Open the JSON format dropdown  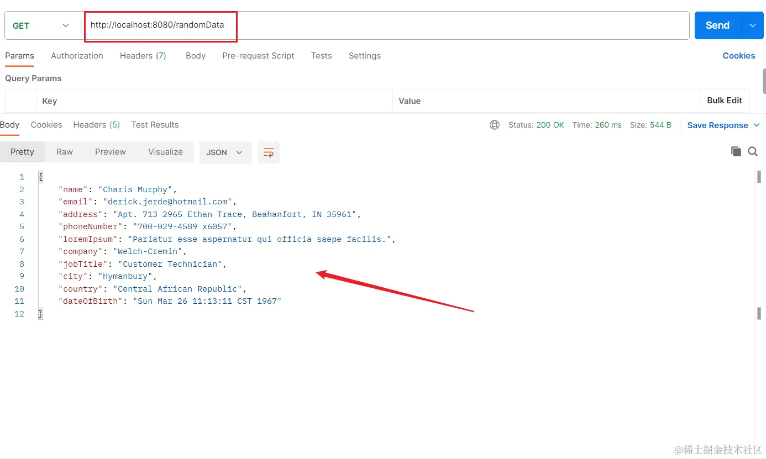point(225,152)
